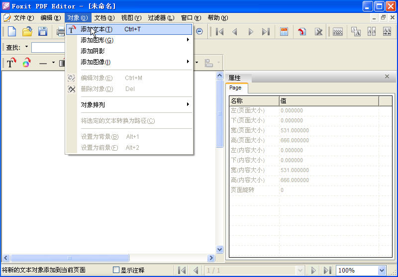398x277 pixels.
Task: Toggle the 显示注释 checkbox
Action: point(116,270)
